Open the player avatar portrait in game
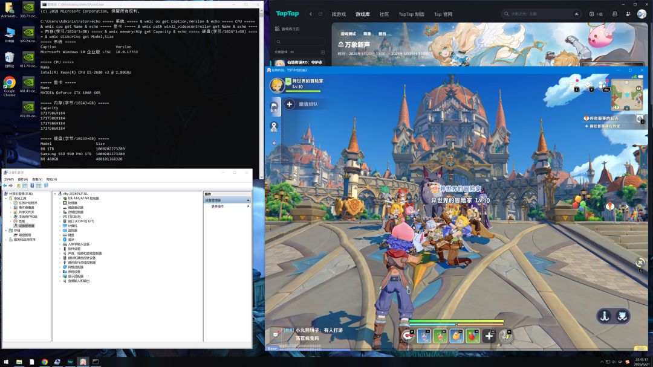Screen dimensions: 653x367 tap(276, 85)
